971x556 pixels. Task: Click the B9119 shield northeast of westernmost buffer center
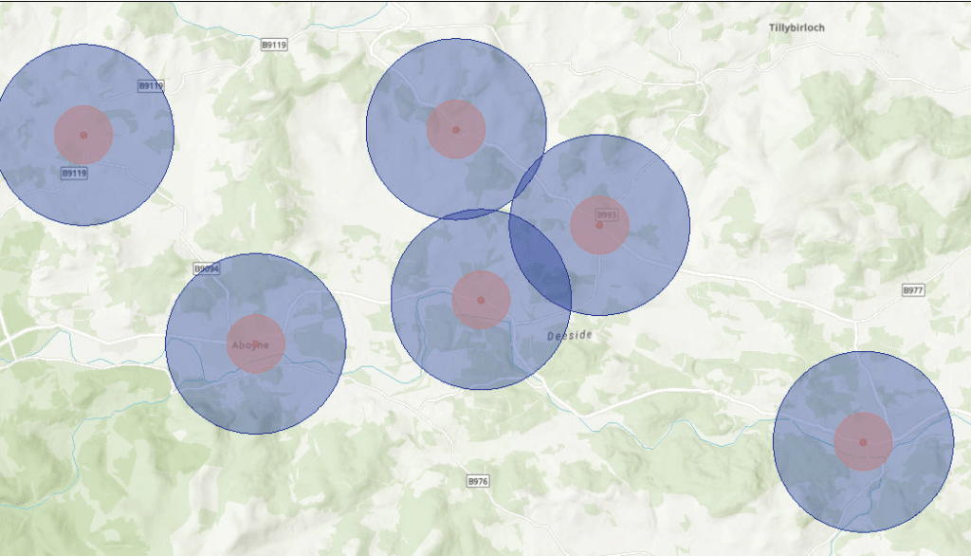[x=151, y=85]
